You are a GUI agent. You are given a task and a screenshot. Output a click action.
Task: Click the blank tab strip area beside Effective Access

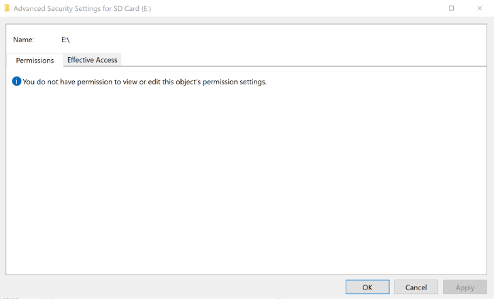[303, 60]
